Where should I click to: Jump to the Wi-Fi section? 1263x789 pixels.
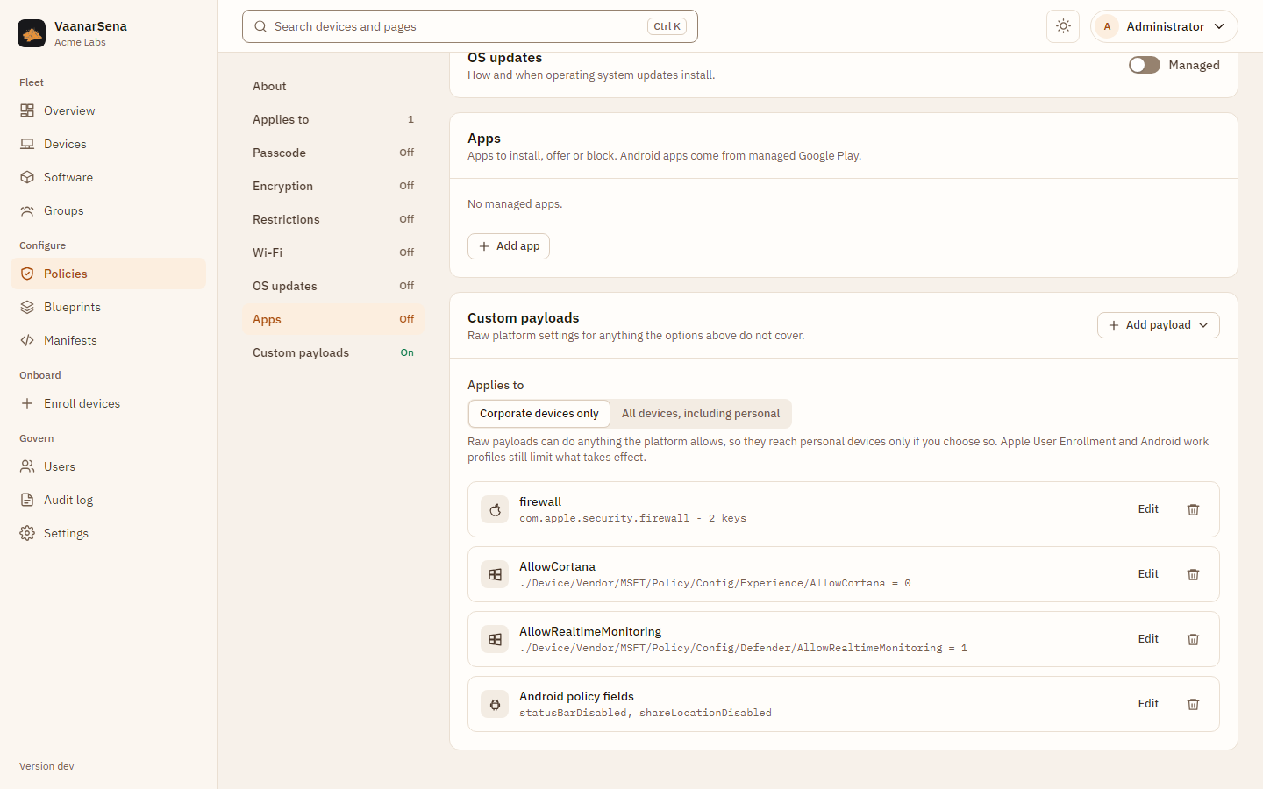[333, 252]
